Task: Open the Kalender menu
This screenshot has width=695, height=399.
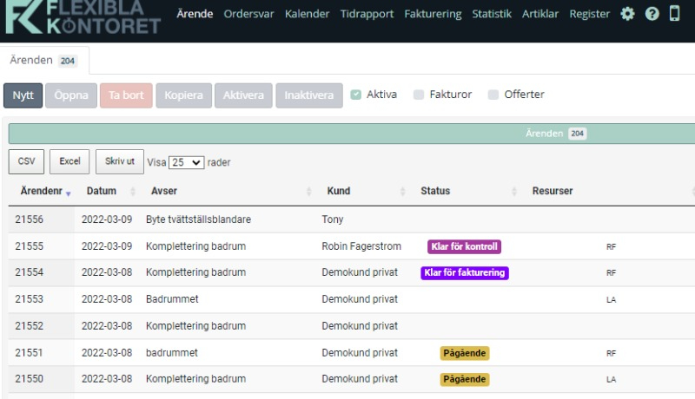Action: pyautogui.click(x=308, y=14)
